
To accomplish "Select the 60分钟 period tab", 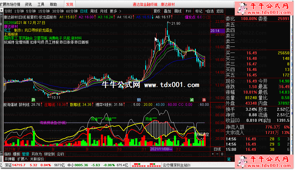I will click(x=72, y=11).
